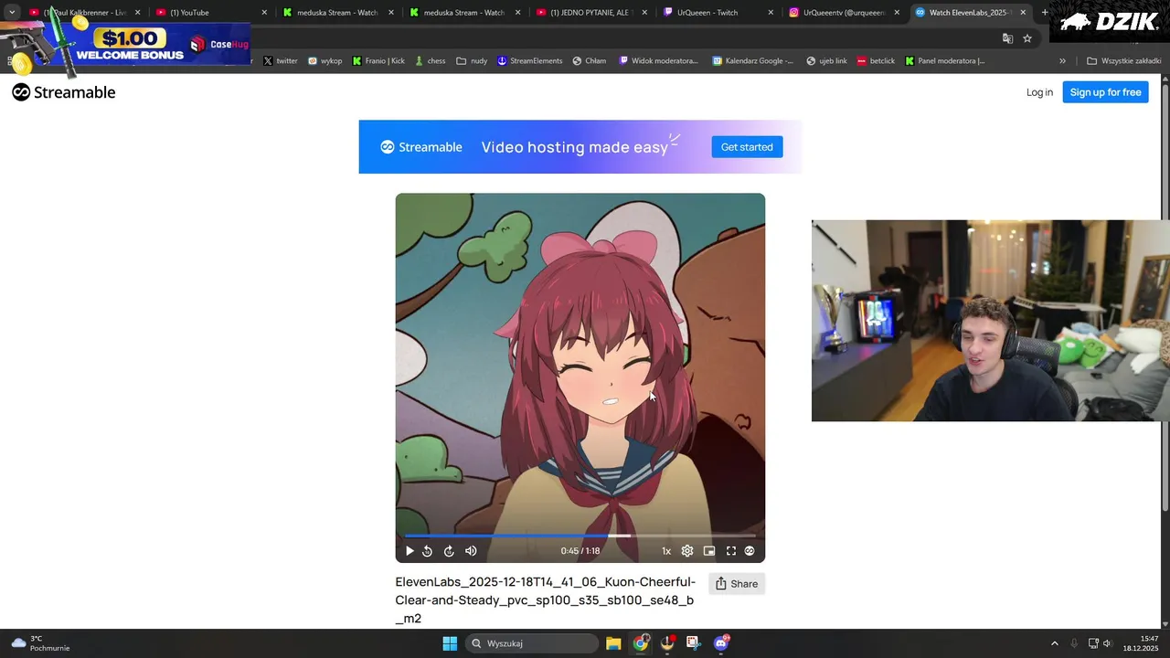Open File Explorer from taskbar
The image size is (1170, 658).
[x=613, y=643]
